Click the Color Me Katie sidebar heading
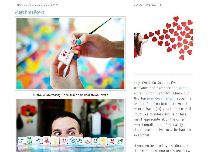Screen dimensions: 214x152 (x=148, y=5)
